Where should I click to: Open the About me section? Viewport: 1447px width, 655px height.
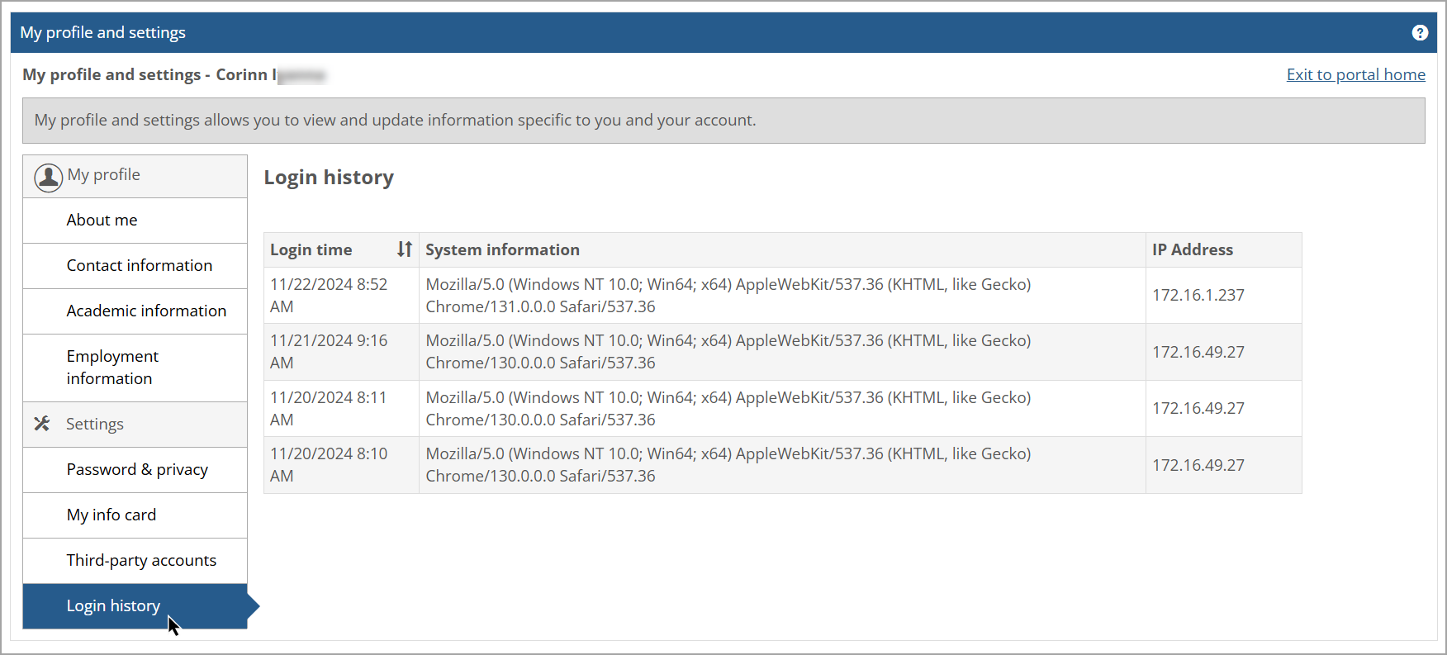pyautogui.click(x=102, y=220)
